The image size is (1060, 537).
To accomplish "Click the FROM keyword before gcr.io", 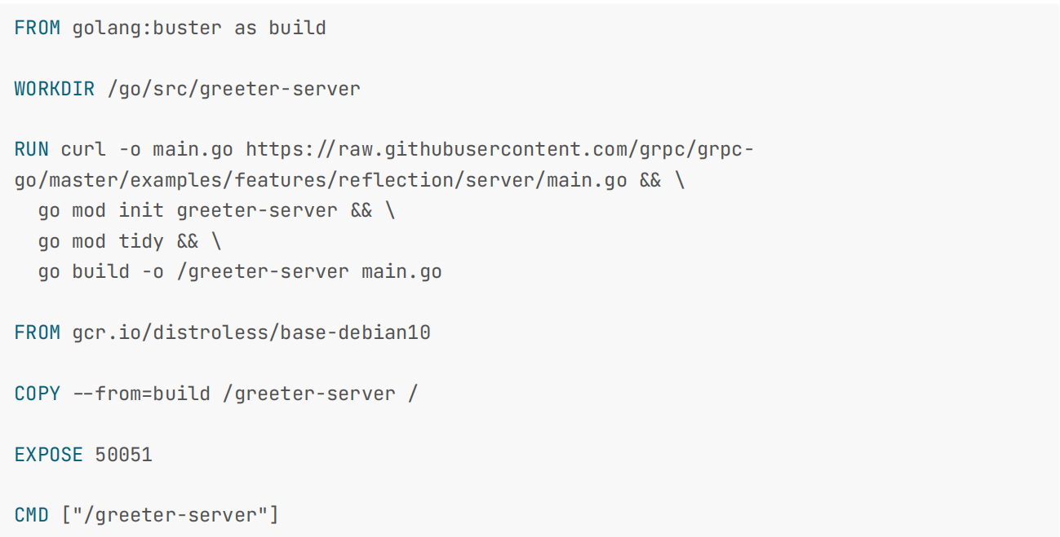I will (37, 332).
